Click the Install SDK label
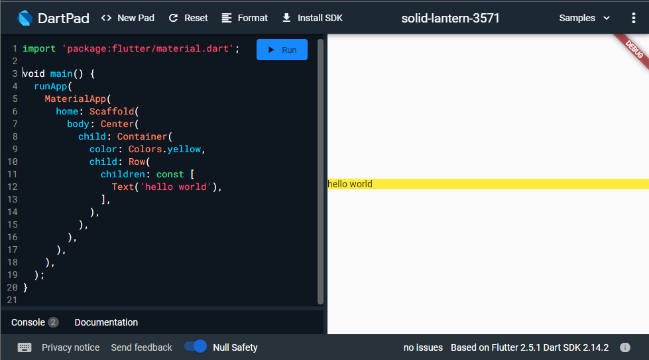This screenshot has height=360, width=649. (x=320, y=18)
